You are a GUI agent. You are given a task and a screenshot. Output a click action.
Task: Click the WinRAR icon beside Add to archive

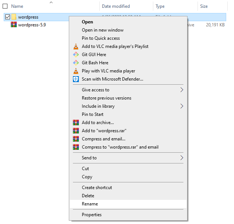pyautogui.click(x=76, y=123)
